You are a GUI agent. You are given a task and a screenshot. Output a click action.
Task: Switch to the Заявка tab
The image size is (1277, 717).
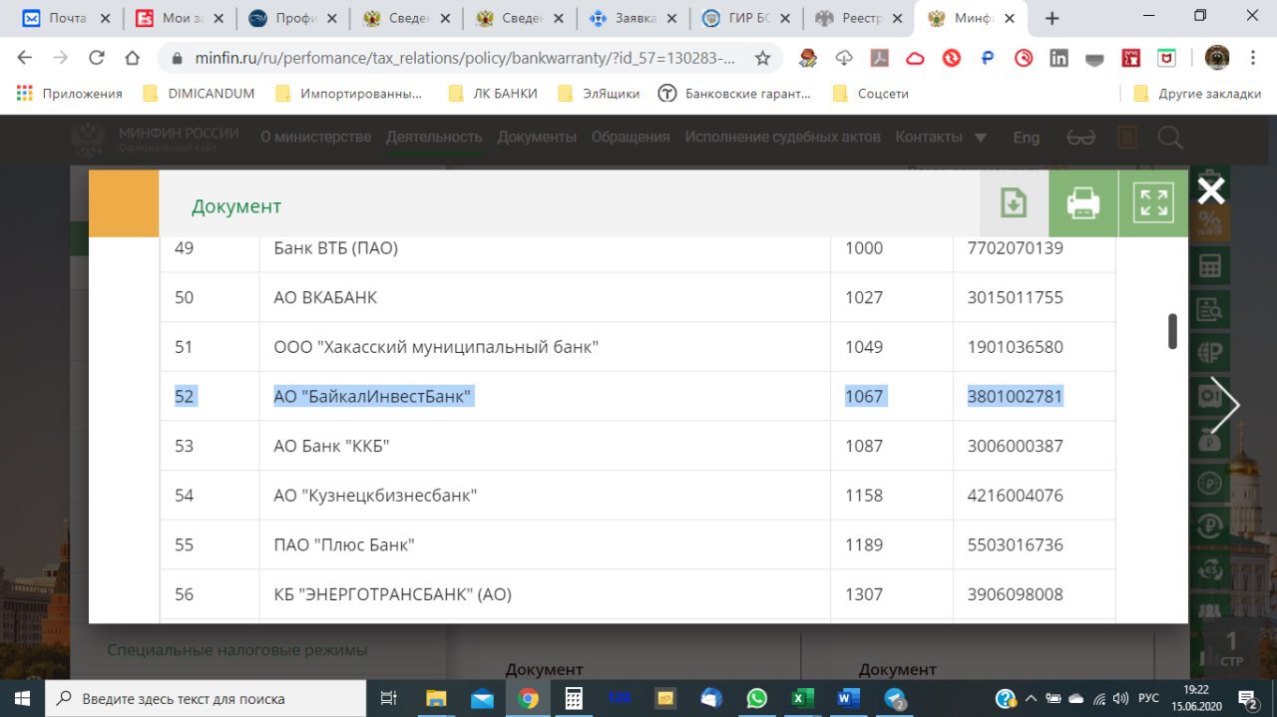pos(633,18)
